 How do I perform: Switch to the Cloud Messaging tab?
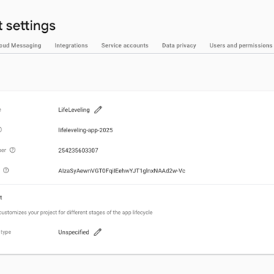click(20, 45)
